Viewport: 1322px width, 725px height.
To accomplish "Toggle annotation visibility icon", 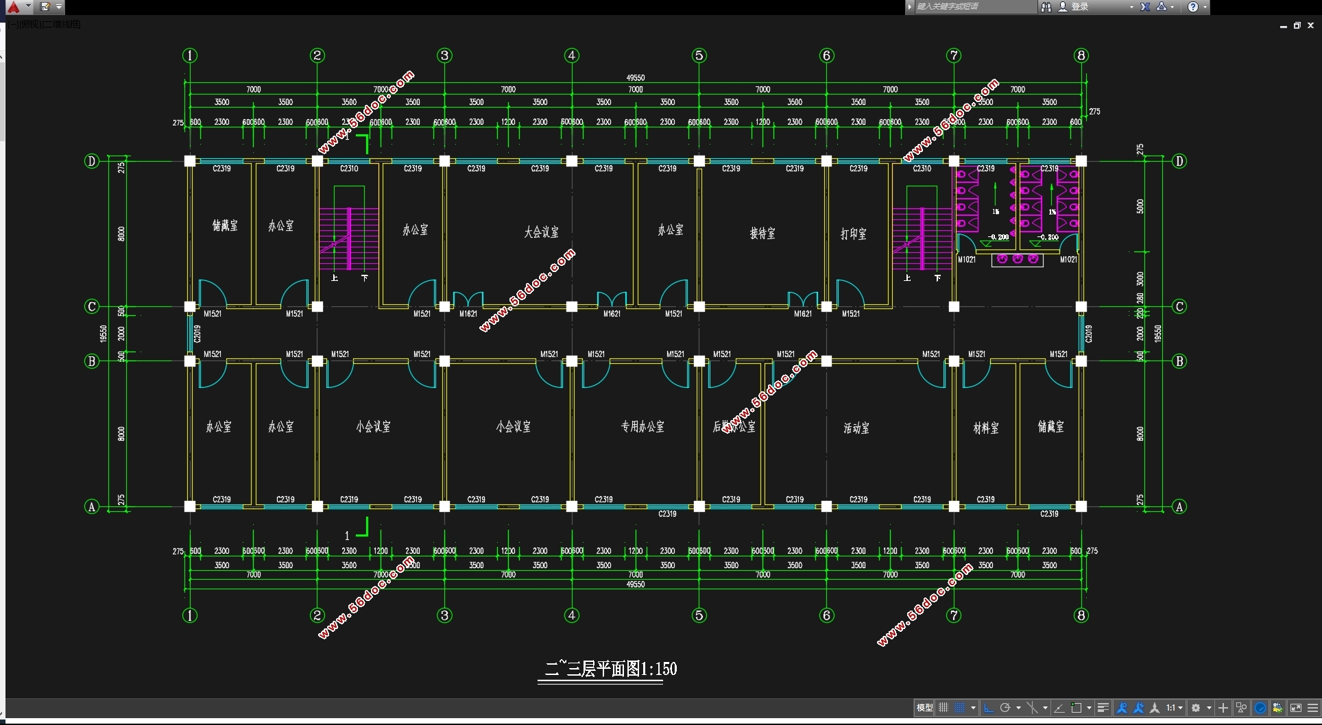I will pos(1122,708).
